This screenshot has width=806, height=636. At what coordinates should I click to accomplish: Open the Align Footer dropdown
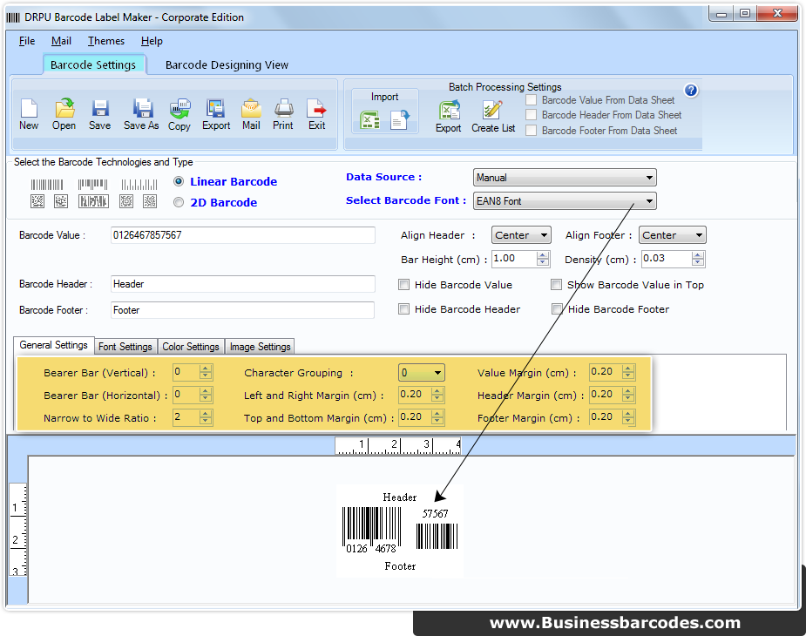click(x=673, y=235)
